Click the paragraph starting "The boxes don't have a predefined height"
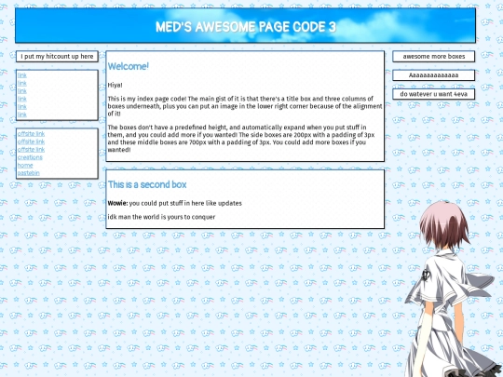This screenshot has width=503, height=377. click(x=241, y=139)
